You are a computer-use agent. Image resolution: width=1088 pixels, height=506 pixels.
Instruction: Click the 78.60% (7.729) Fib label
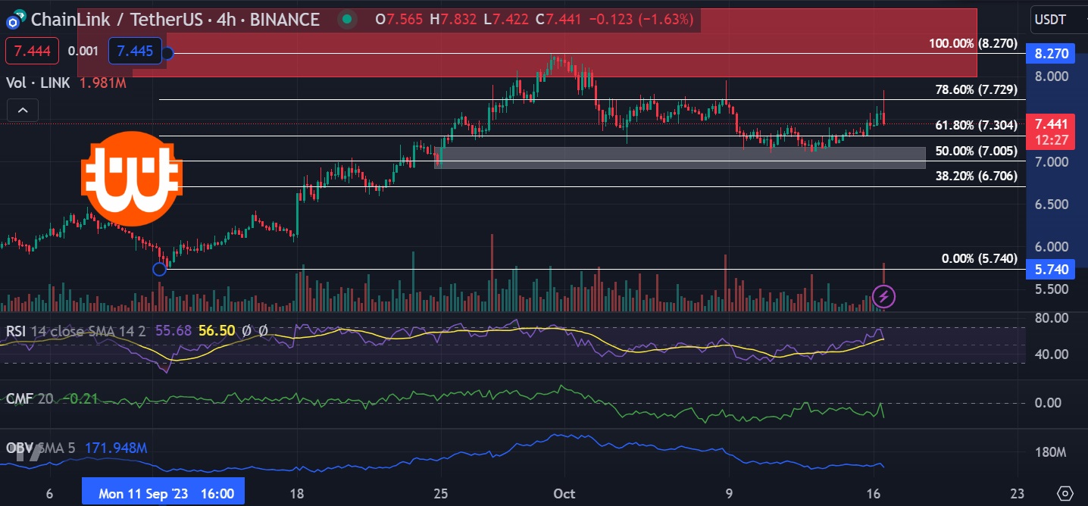[977, 89]
